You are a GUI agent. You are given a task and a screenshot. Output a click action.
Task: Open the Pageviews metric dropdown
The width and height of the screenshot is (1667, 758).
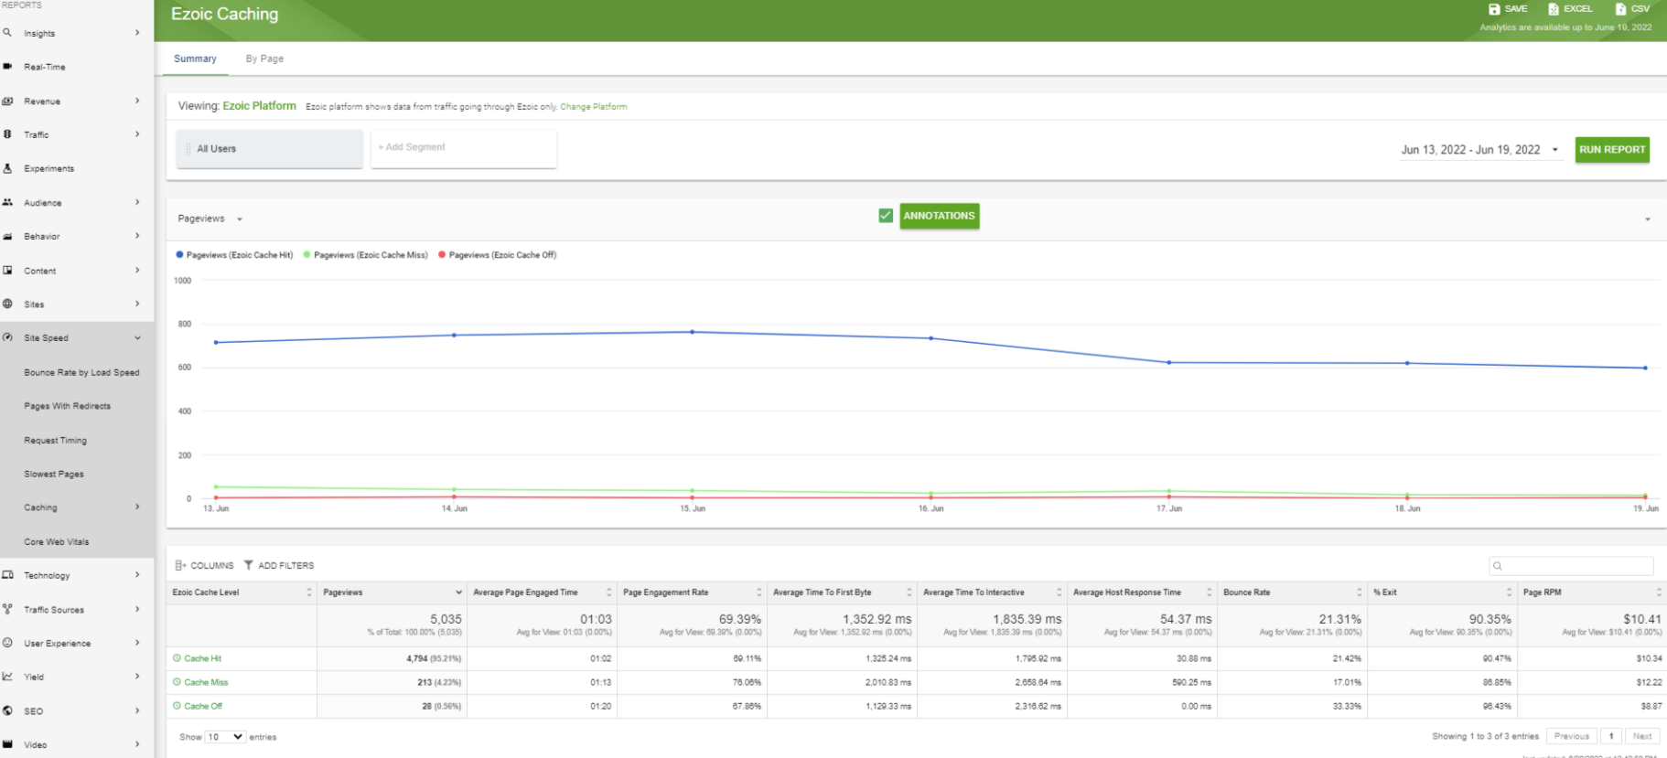point(210,219)
